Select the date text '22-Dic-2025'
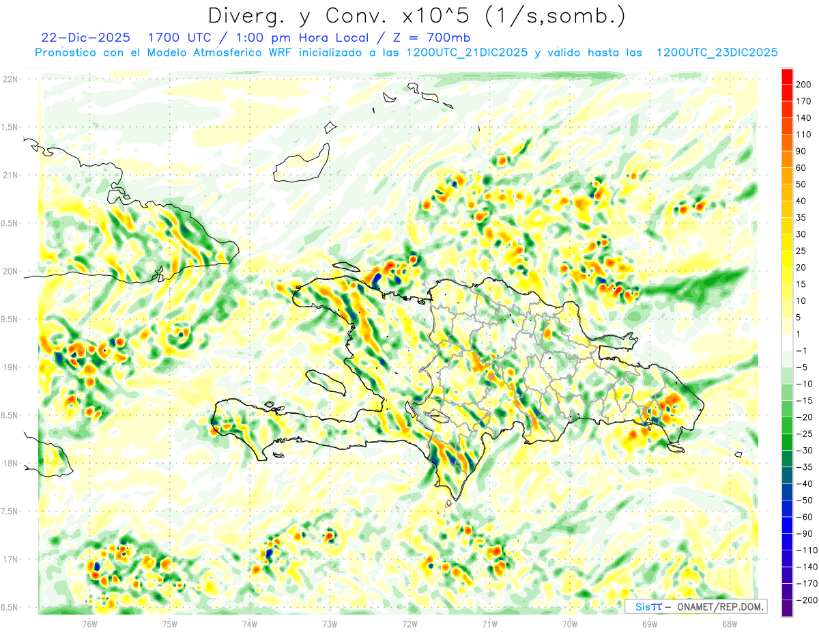Screen dimensions: 819x633 (85, 38)
